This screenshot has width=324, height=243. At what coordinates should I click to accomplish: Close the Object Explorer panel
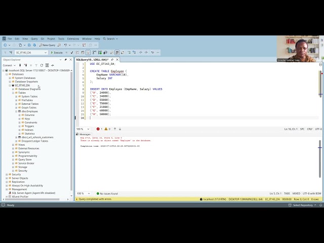click(x=71, y=60)
